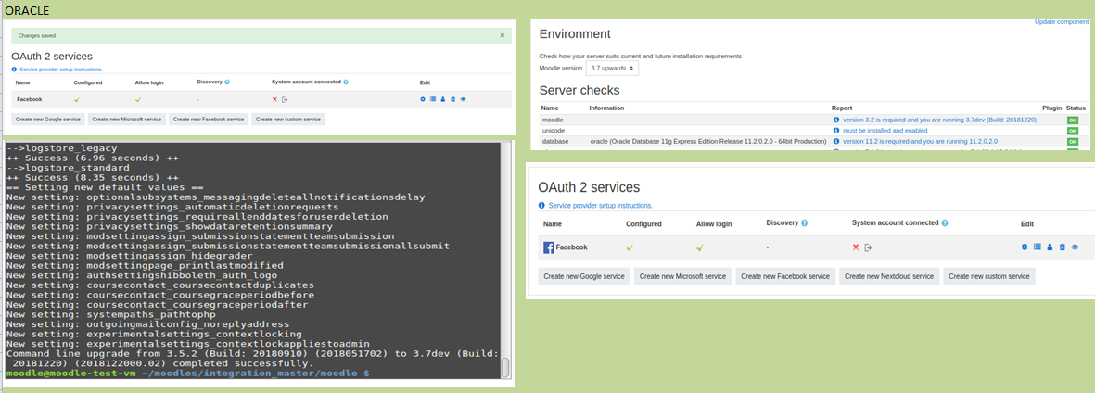This screenshot has width=1095, height=393.
Task: Open Facebook user field mappings in Nextcloud panel
Action: pyautogui.click(x=1050, y=247)
